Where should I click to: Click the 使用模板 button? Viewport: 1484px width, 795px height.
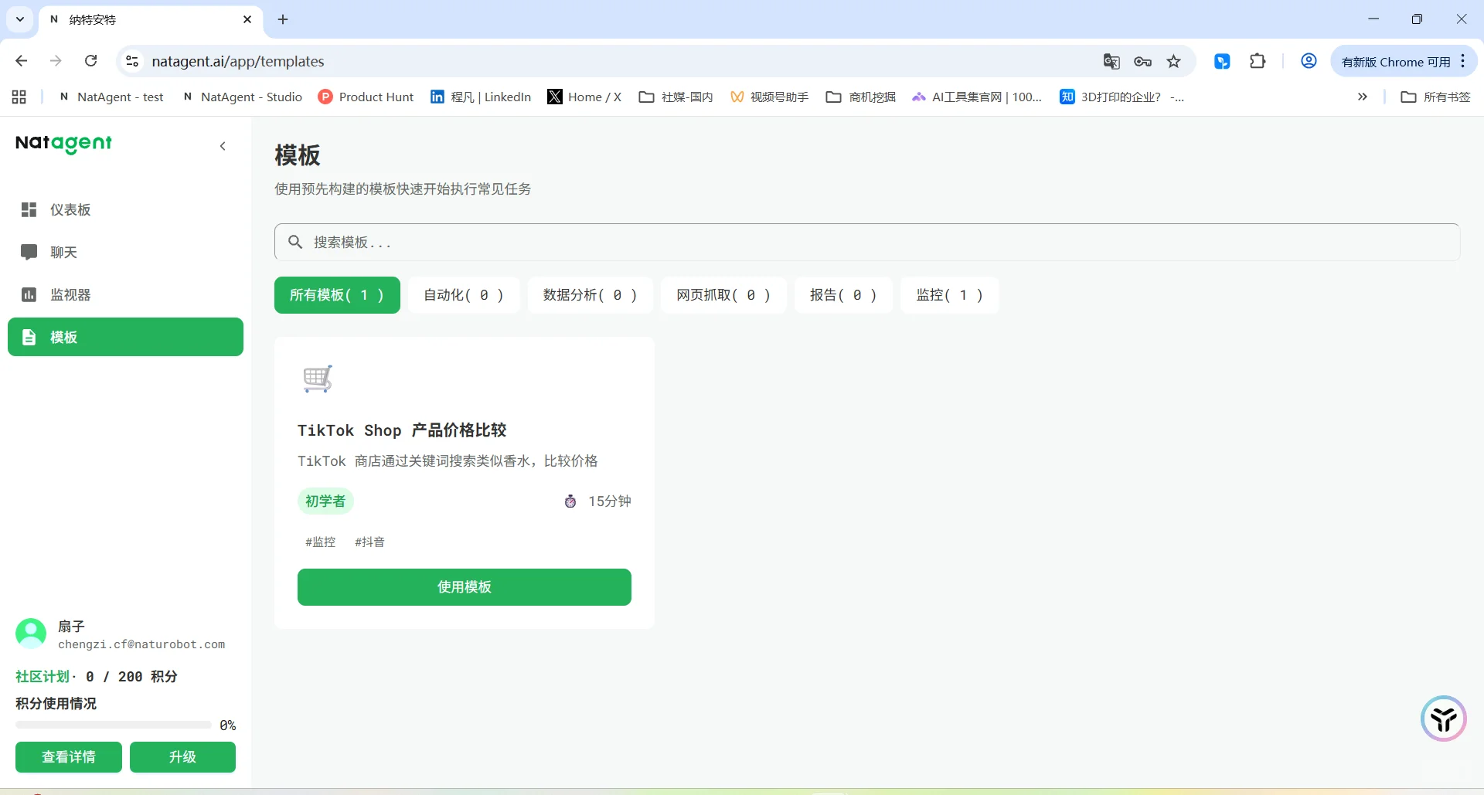point(465,587)
